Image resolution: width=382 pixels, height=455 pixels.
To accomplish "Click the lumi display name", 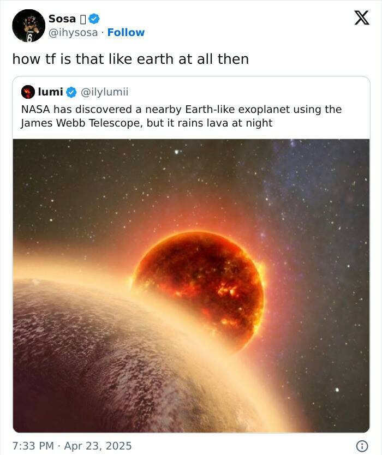I will [50, 91].
